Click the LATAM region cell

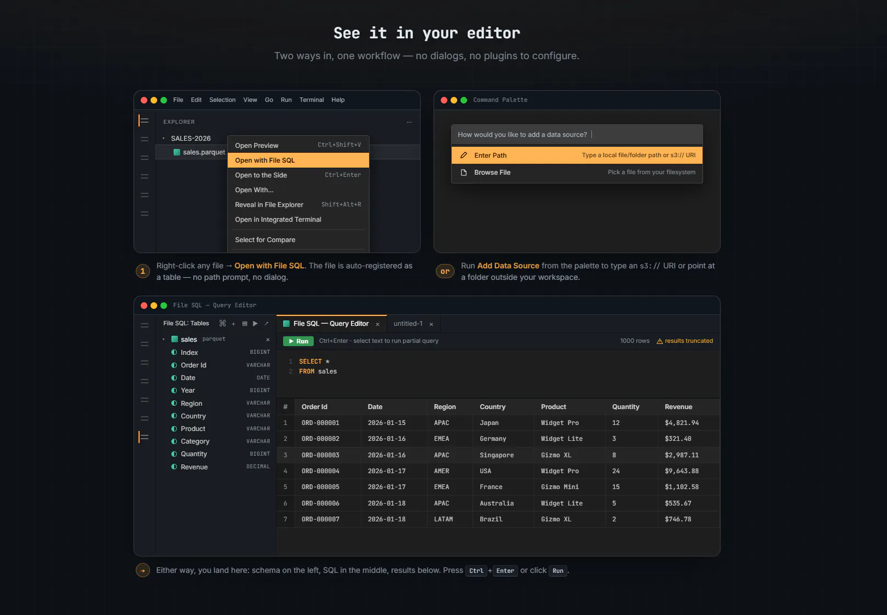[450, 519]
